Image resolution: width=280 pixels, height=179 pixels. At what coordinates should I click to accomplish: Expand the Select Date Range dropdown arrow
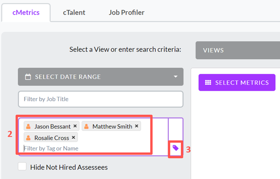[175, 77]
